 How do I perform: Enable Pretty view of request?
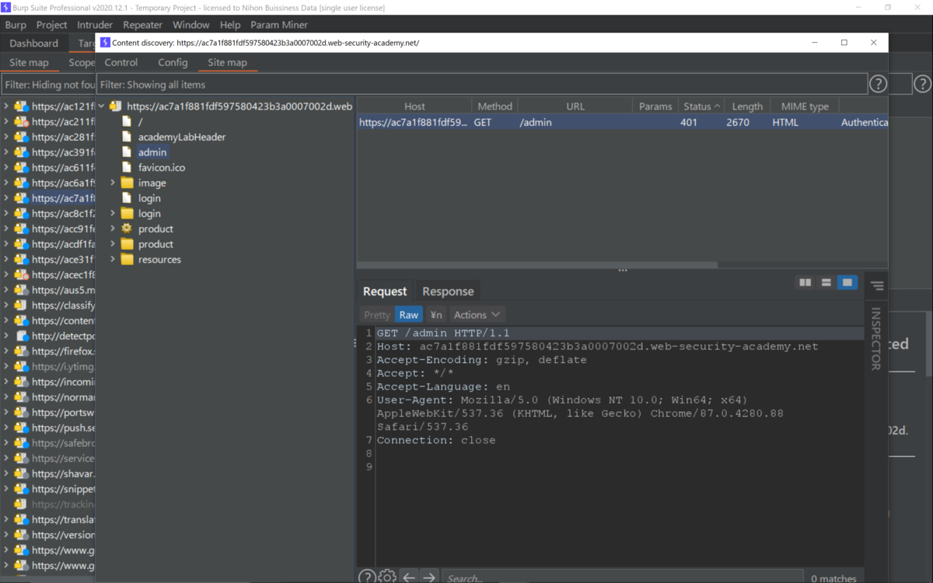(x=377, y=315)
